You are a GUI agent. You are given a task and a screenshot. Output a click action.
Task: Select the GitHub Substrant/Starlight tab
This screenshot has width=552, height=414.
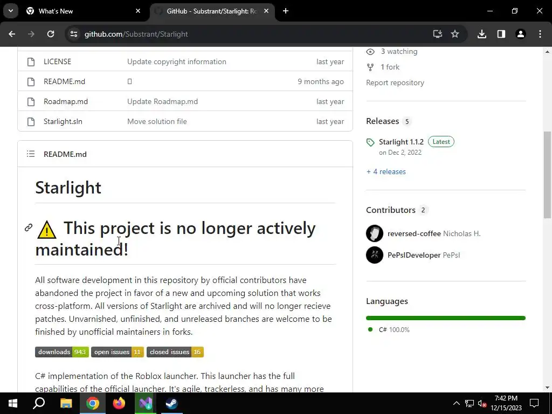tap(212, 11)
